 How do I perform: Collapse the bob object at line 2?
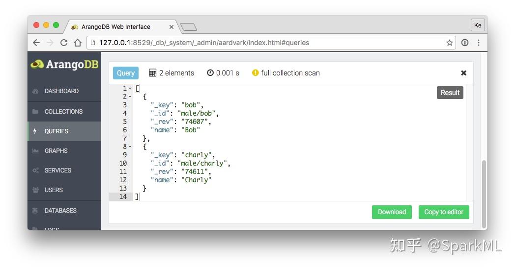point(130,97)
